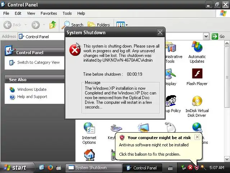The width and height of the screenshot is (230, 173).
Task: Close the security warning balloon
Action: 197,137
